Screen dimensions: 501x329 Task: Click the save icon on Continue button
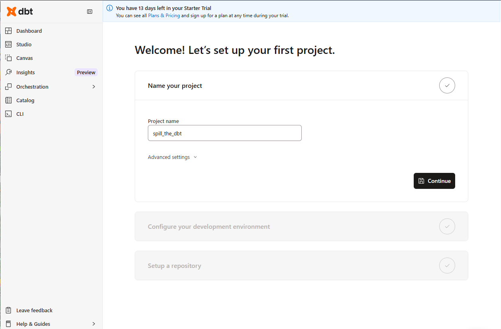coord(421,181)
